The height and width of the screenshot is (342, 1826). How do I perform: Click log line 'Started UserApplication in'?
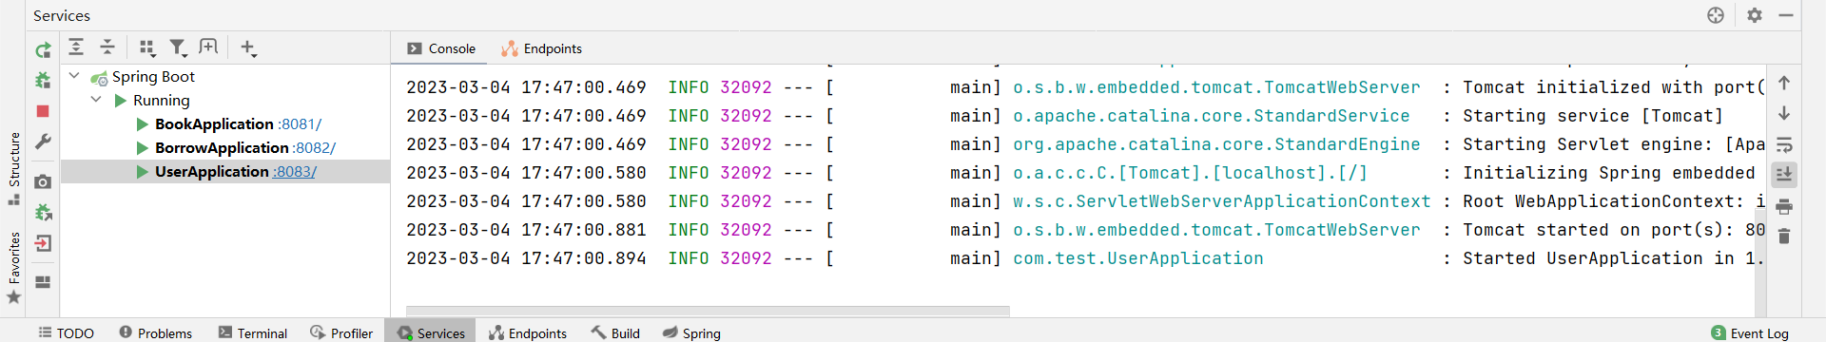[1613, 258]
